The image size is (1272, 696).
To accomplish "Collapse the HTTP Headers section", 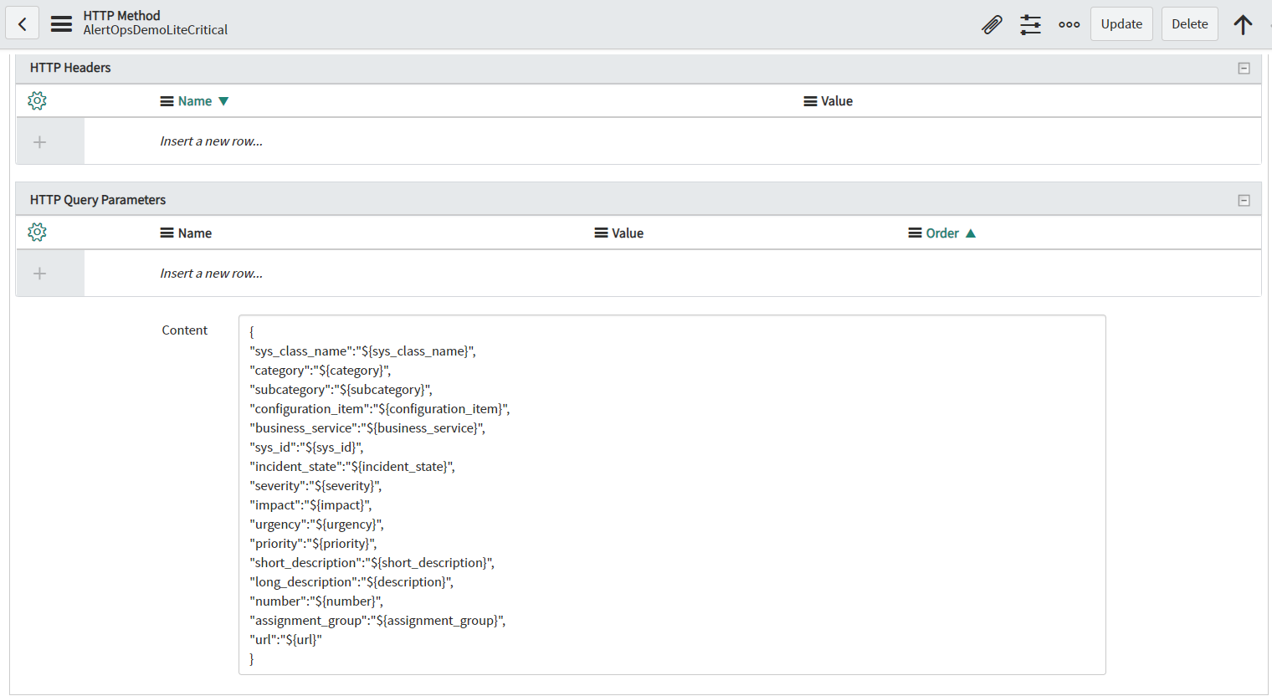I will (1244, 69).
